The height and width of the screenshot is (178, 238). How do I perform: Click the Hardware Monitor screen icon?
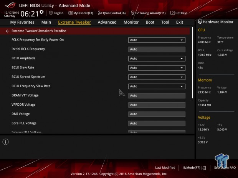200,22
